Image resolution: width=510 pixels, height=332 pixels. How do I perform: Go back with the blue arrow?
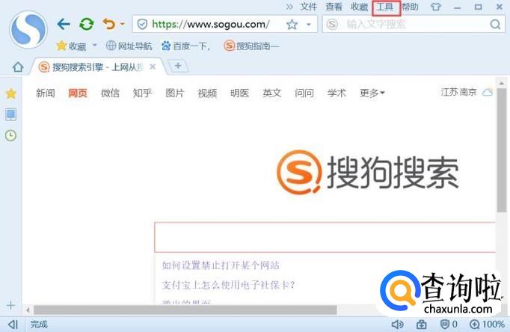pyautogui.click(x=64, y=24)
